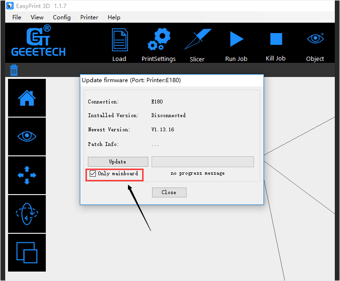The width and height of the screenshot is (340, 281).
Task: Choose the move arrows tool
Action: [x=27, y=175]
